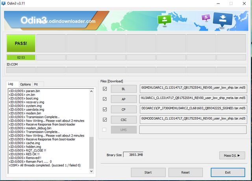Click the green download marker icon in banner
The image size is (252, 181).
click(x=165, y=20)
